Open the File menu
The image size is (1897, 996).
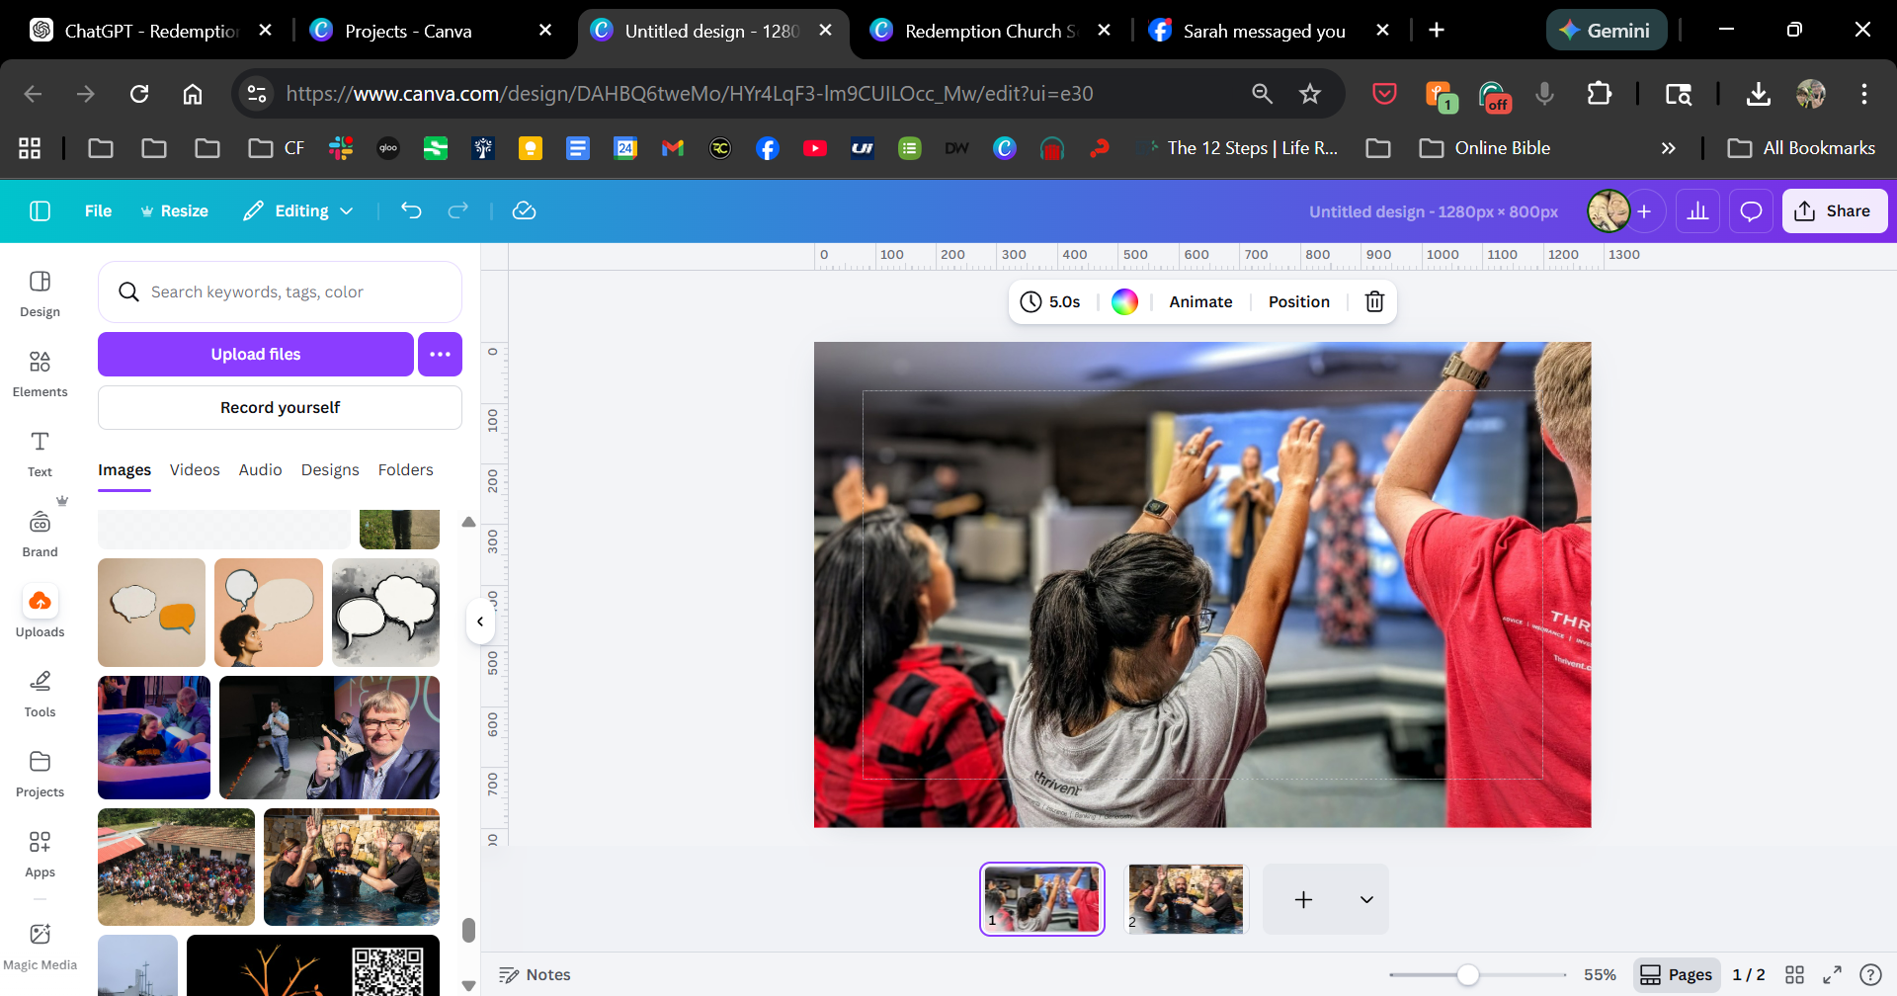click(x=98, y=210)
